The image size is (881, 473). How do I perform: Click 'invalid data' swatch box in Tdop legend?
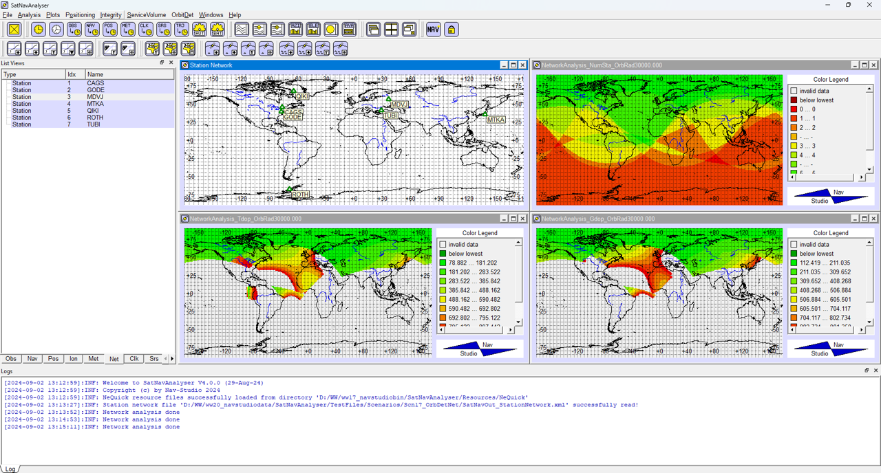pyautogui.click(x=443, y=245)
